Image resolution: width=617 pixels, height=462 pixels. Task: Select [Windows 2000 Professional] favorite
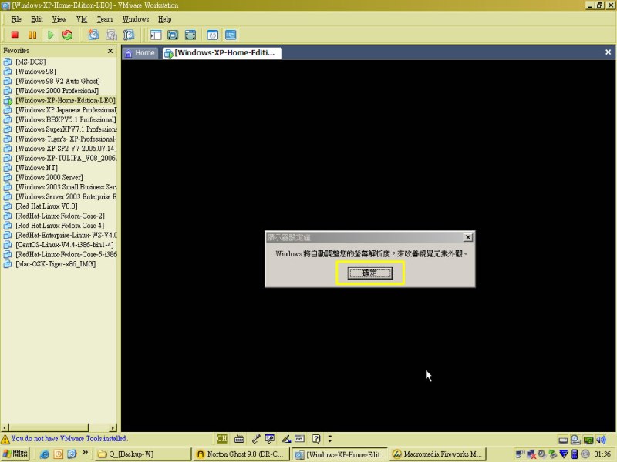pyautogui.click(x=57, y=91)
